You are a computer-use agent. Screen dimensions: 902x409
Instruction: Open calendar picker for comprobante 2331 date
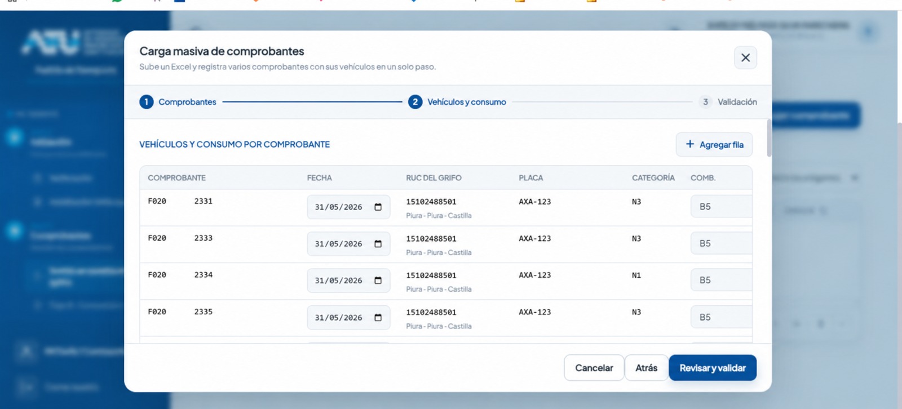[378, 207]
